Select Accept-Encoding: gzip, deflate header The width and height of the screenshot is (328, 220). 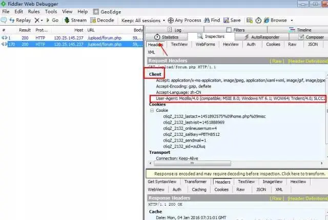(183, 87)
